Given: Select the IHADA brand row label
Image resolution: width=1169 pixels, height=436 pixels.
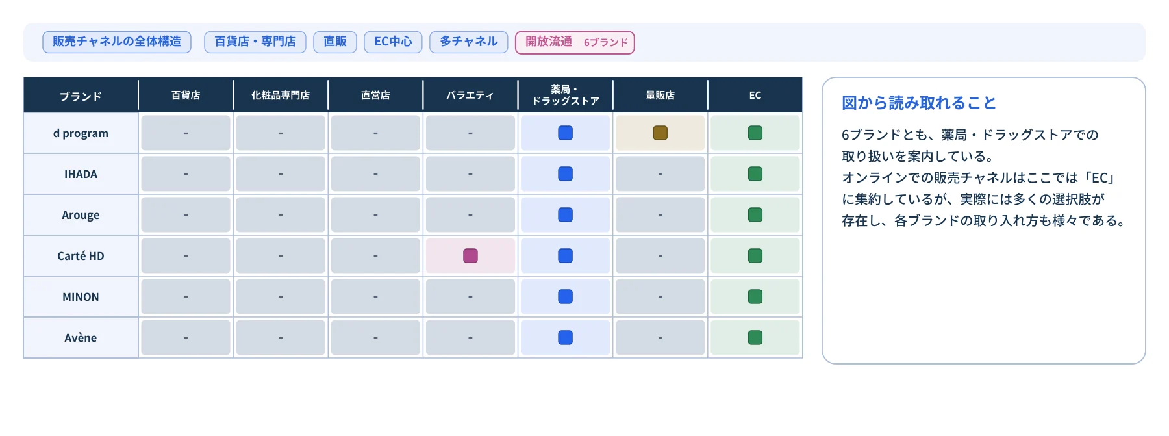Looking at the screenshot, I should tap(81, 174).
